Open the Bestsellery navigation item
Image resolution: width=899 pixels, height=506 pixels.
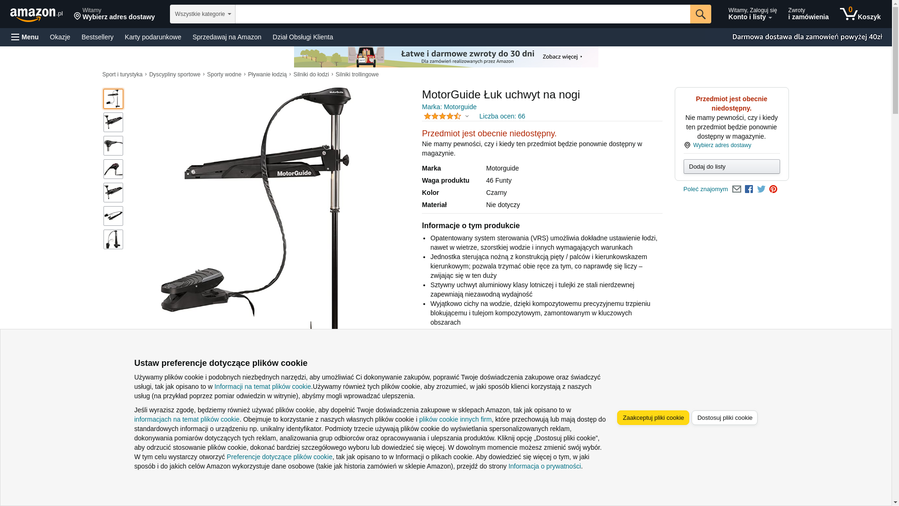[97, 37]
